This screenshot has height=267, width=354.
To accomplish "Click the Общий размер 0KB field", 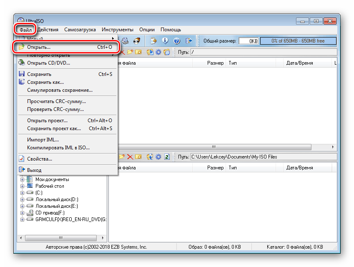I will tap(249, 41).
